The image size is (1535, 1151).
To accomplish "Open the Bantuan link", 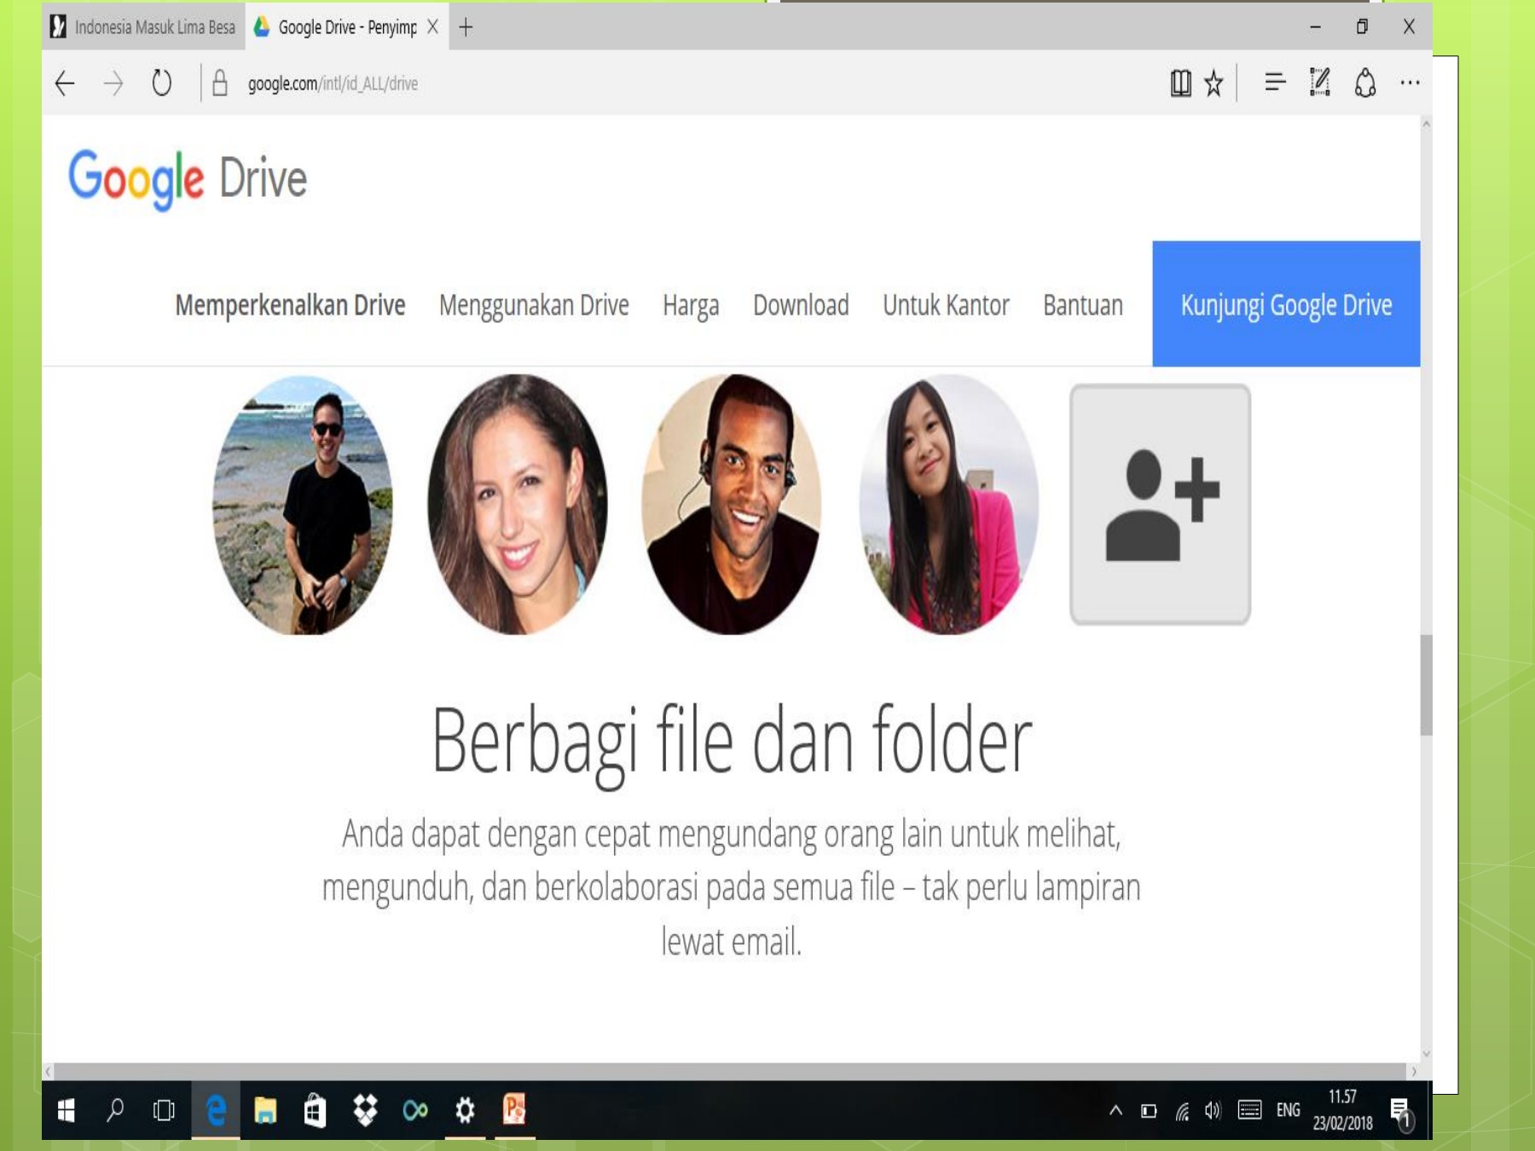I will point(1081,305).
